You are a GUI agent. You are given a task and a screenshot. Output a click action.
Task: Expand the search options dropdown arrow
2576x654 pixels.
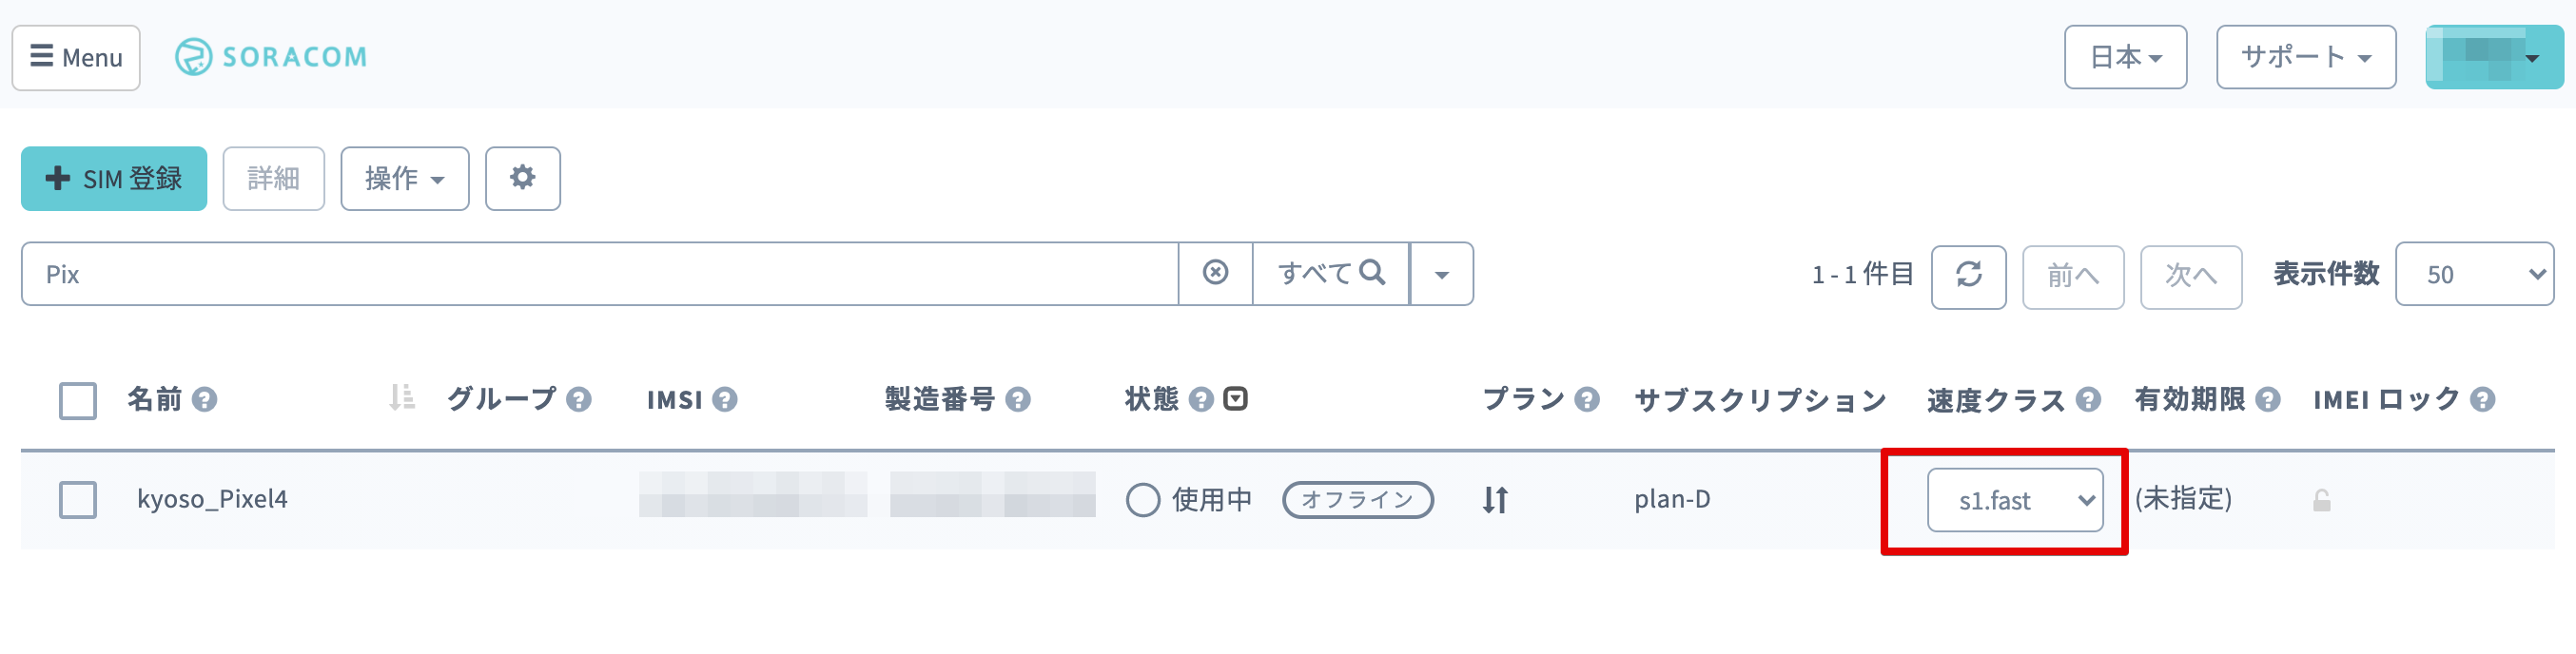(1441, 273)
